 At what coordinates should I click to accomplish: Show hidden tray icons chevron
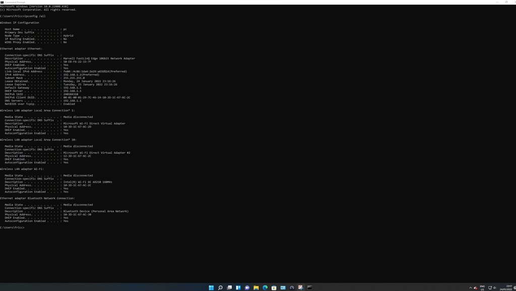pyautogui.click(x=471, y=287)
